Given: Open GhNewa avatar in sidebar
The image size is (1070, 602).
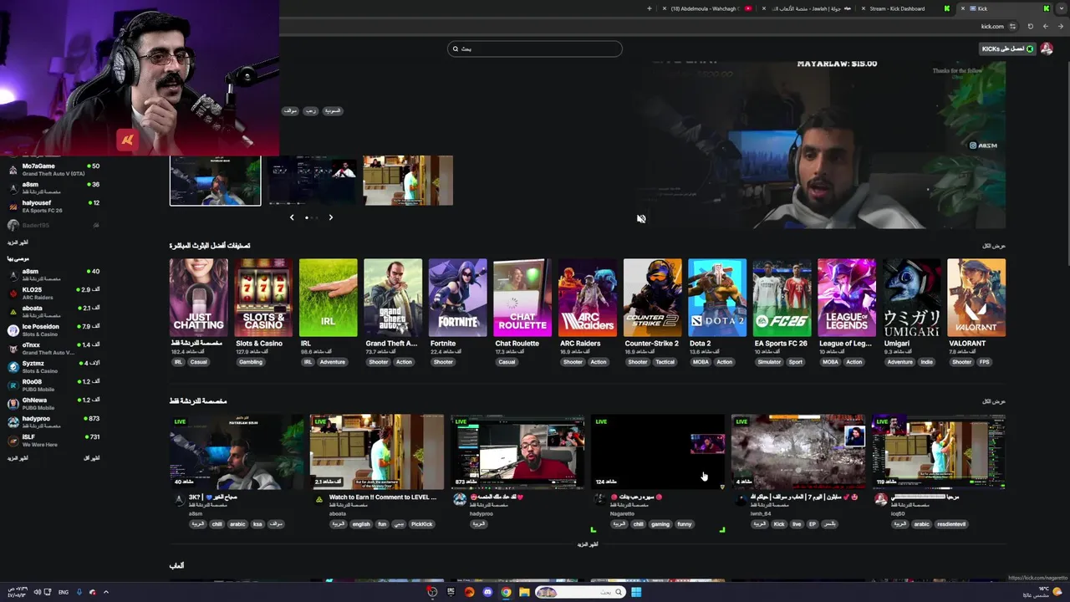Looking at the screenshot, I should coord(13,404).
